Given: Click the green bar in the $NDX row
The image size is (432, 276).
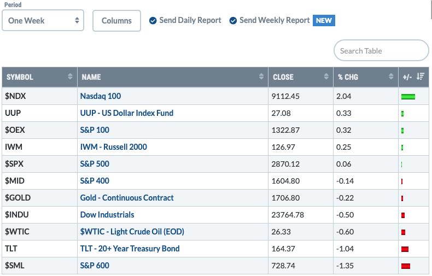Looking at the screenshot, I should coord(408,97).
